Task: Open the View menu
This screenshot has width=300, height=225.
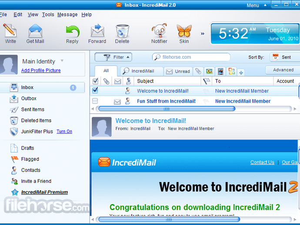Action: [x=33, y=14]
